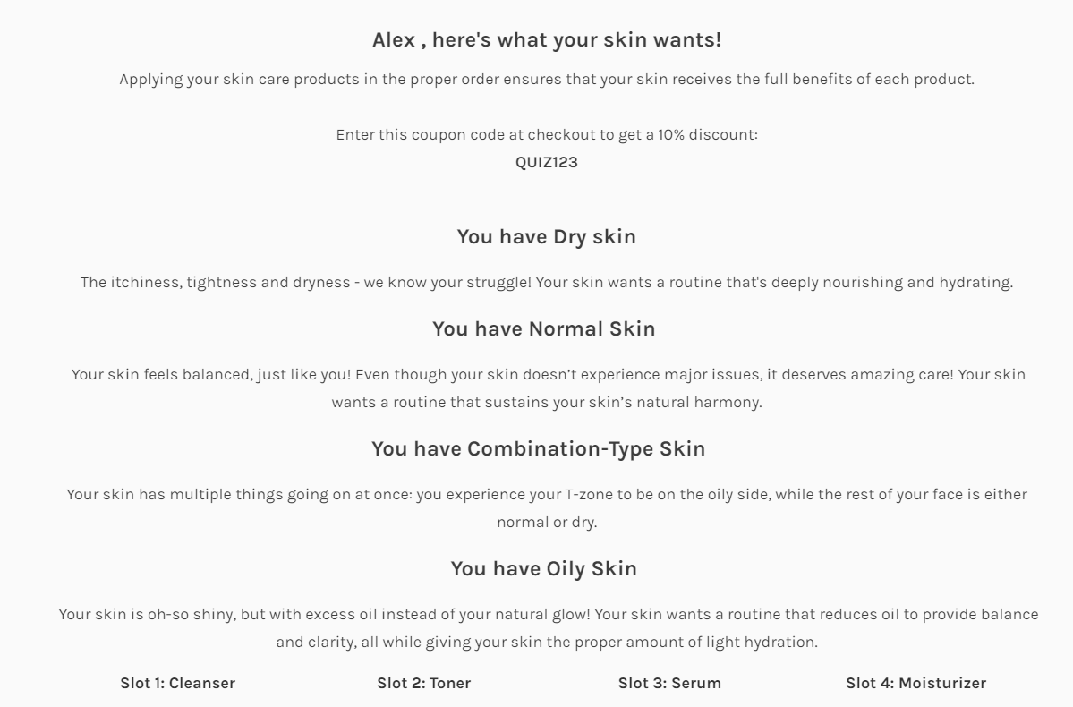Image resolution: width=1073 pixels, height=707 pixels.
Task: Select the Slot 2: Toner label
Action: (423, 683)
